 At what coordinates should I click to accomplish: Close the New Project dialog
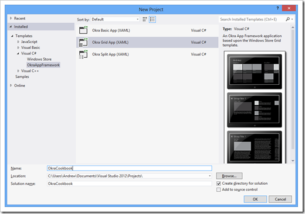point(289,8)
